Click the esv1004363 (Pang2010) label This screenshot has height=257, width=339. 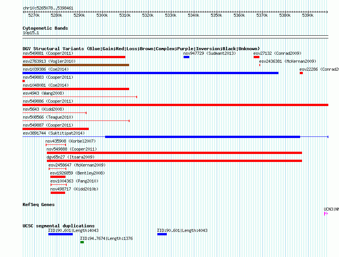[74, 181]
